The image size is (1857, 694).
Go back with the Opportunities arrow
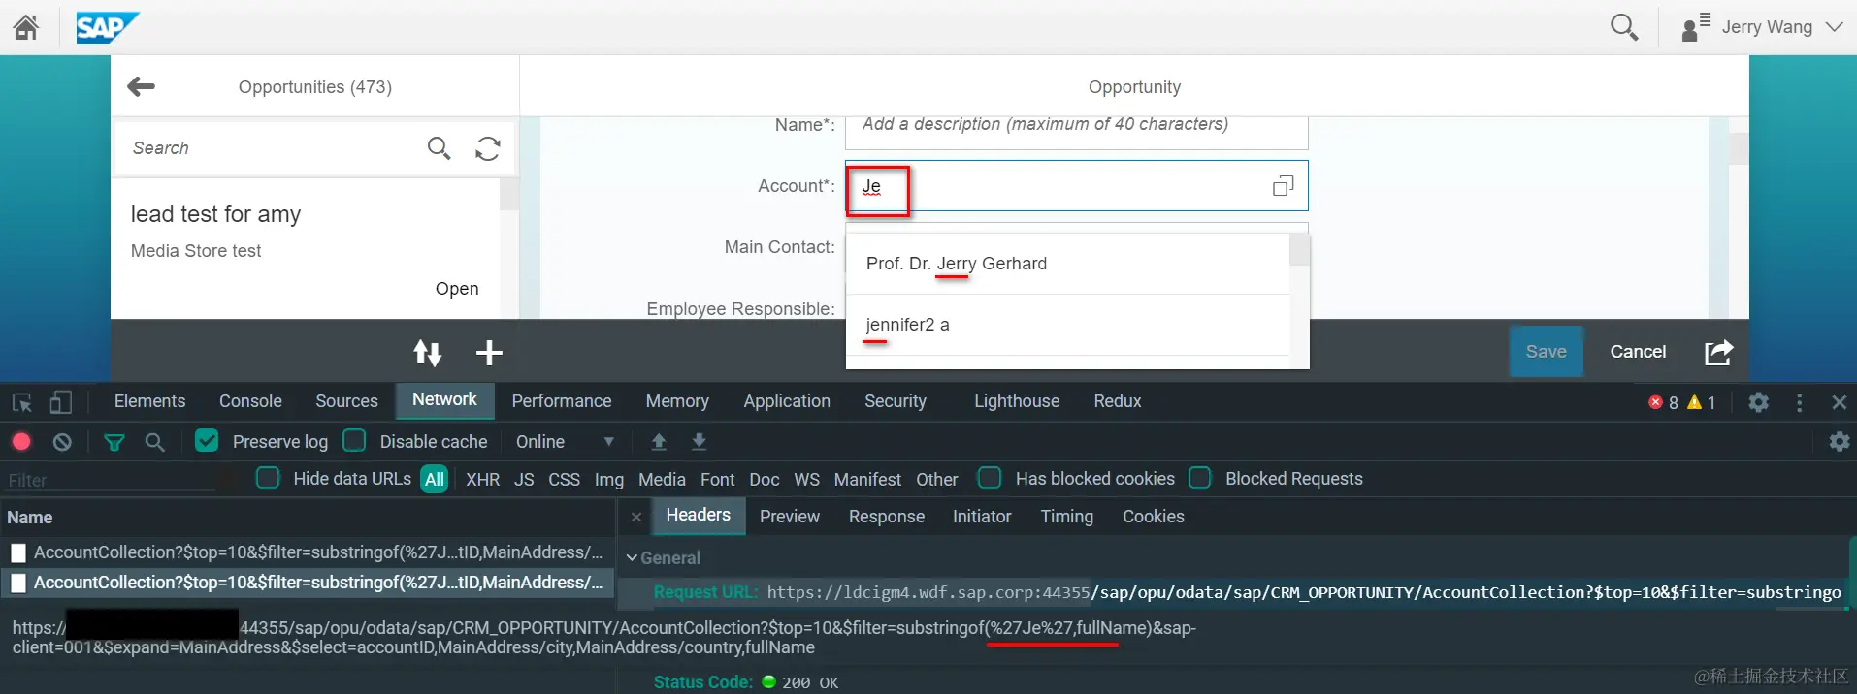pyautogui.click(x=141, y=86)
